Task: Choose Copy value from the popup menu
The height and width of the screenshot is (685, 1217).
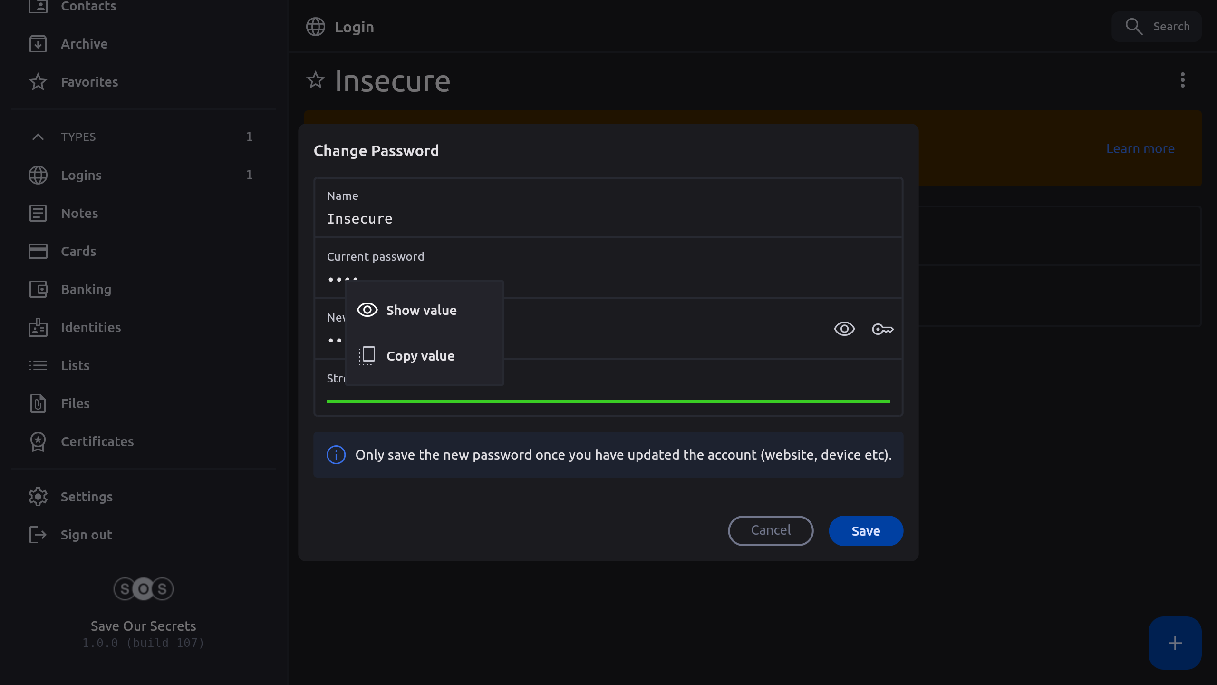Action: [x=420, y=356]
